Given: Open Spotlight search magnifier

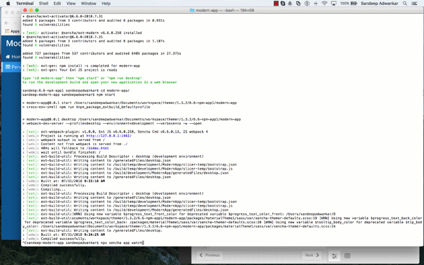Looking at the screenshot, I should [x=405, y=3].
